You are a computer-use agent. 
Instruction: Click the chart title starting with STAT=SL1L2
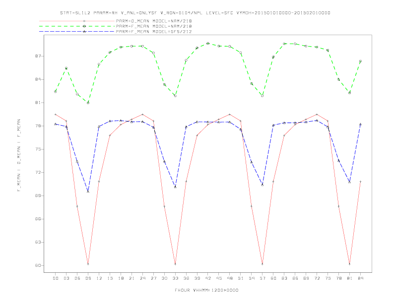click(x=195, y=13)
